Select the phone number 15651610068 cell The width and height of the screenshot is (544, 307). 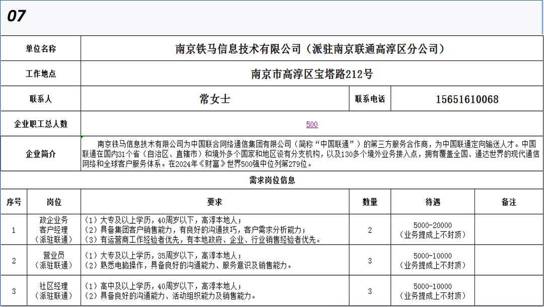466,99
